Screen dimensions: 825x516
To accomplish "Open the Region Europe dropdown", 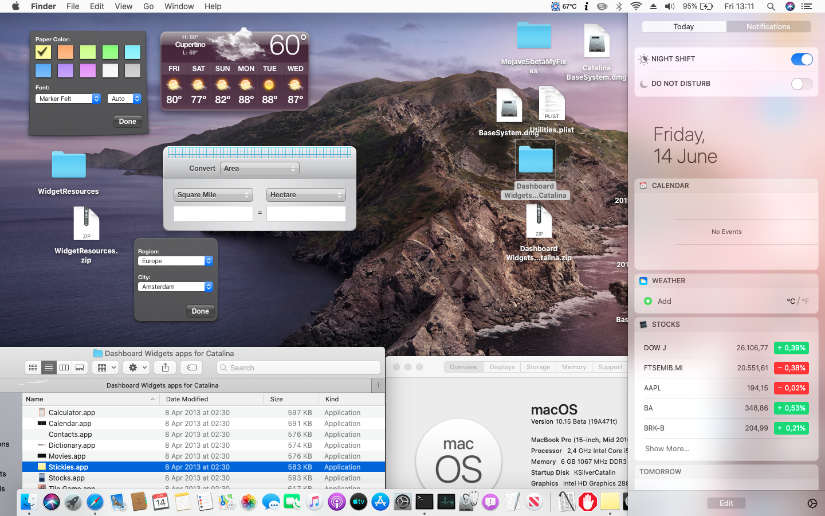I will 175,261.
